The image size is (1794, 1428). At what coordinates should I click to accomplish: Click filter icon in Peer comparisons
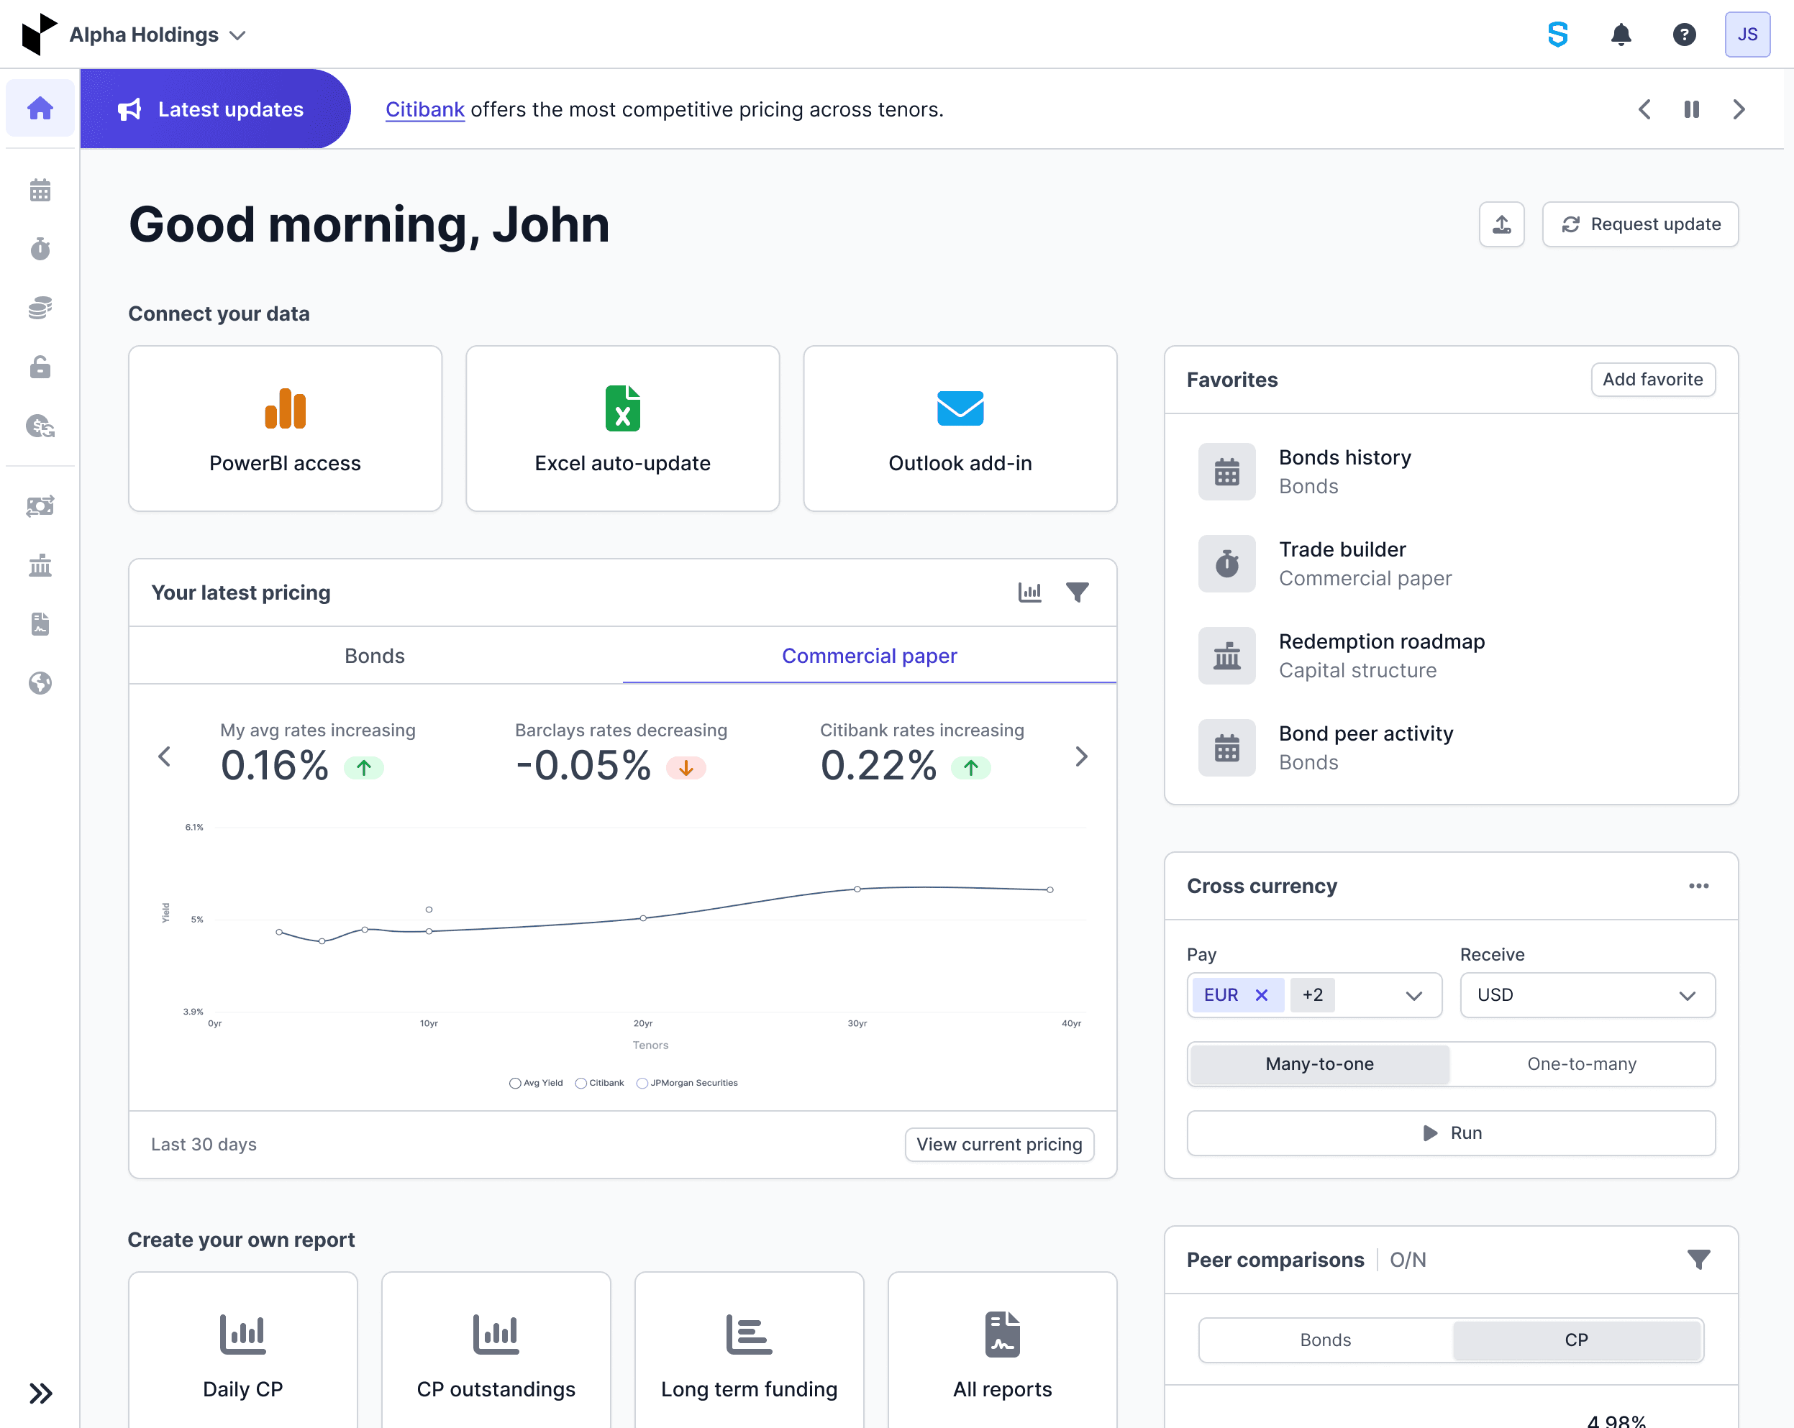click(1698, 1260)
